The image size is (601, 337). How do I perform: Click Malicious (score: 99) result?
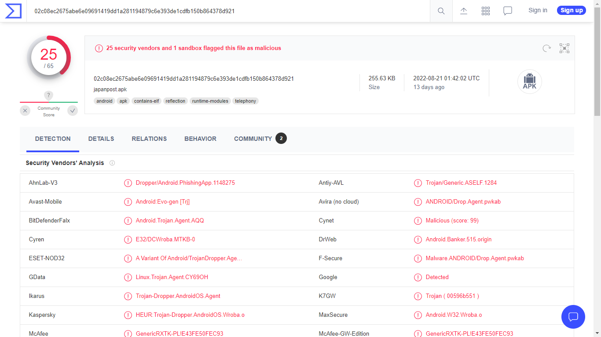[x=452, y=221]
